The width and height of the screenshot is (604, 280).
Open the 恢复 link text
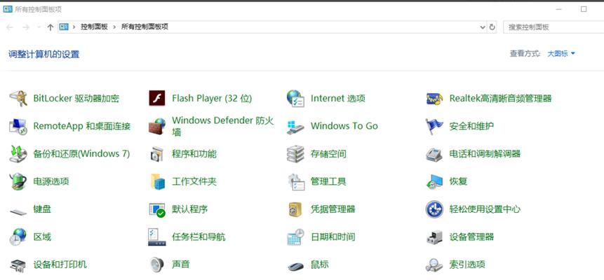(458, 181)
